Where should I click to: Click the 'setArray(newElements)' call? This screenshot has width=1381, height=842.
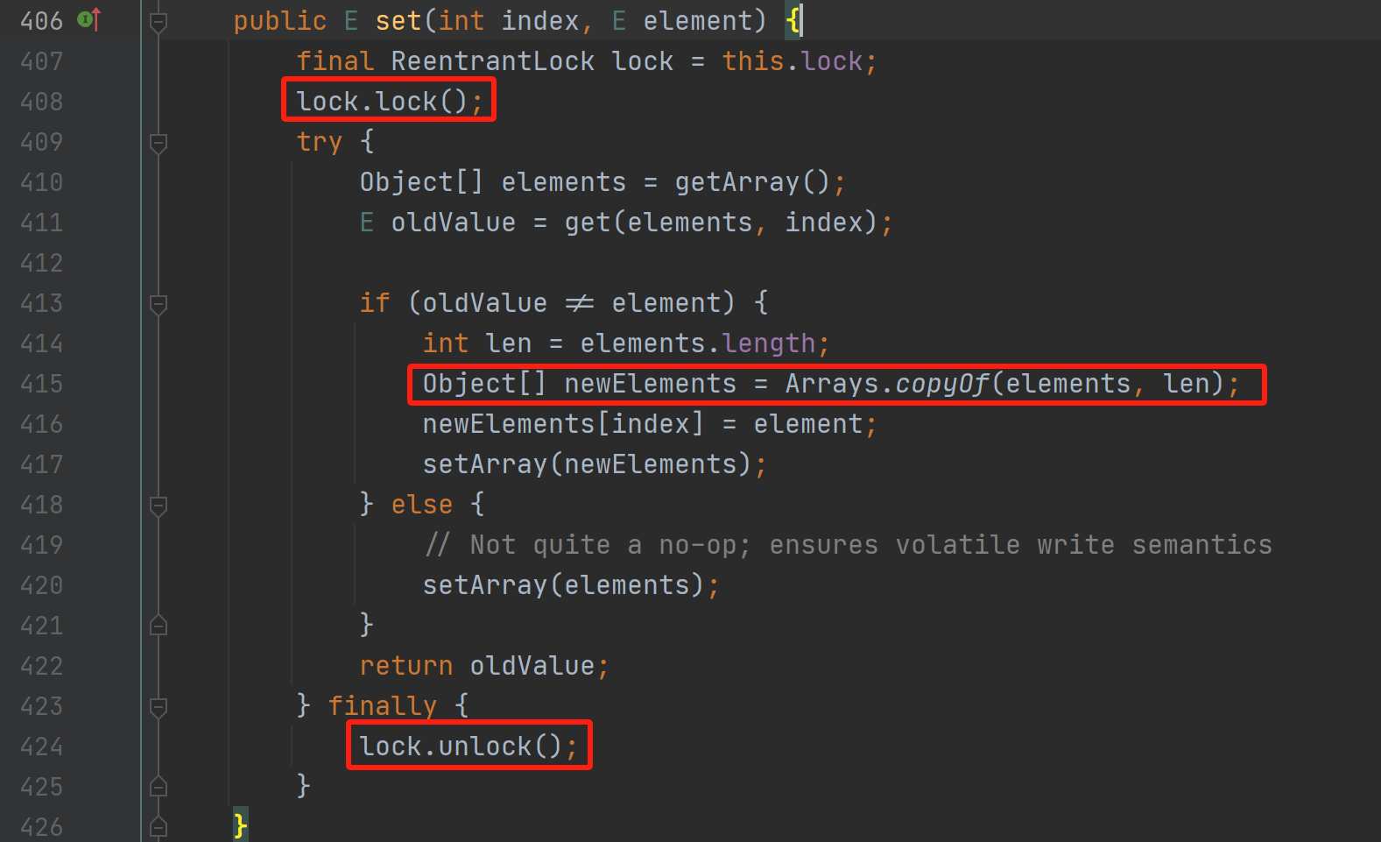click(587, 464)
